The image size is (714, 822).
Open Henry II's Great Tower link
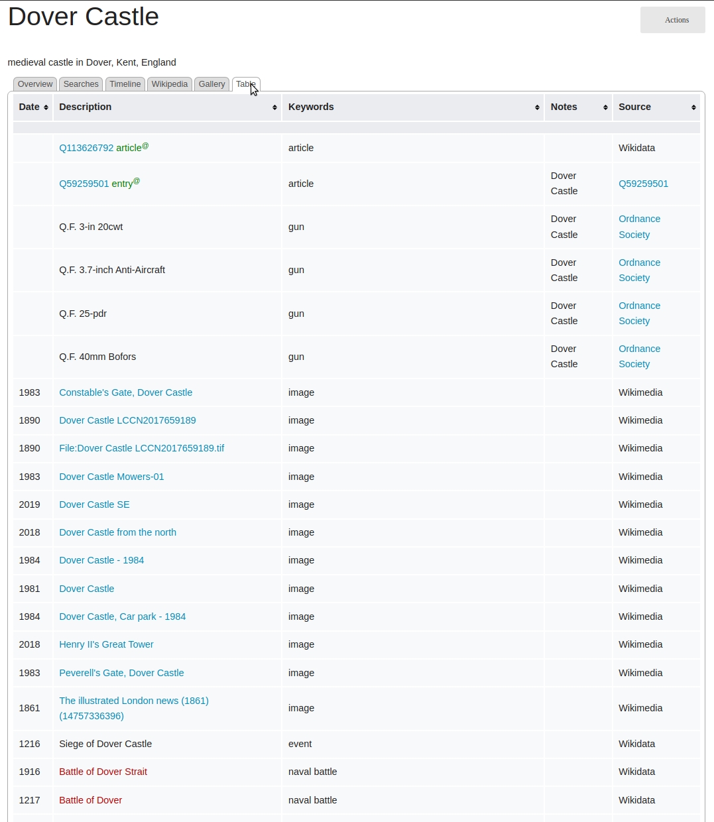coord(106,644)
